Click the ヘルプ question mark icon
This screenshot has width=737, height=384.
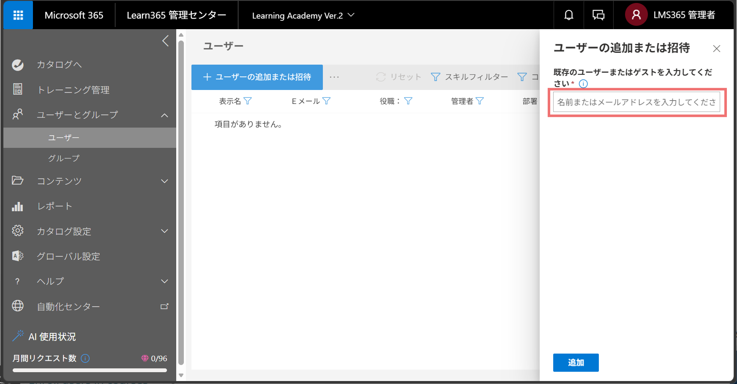coord(17,281)
